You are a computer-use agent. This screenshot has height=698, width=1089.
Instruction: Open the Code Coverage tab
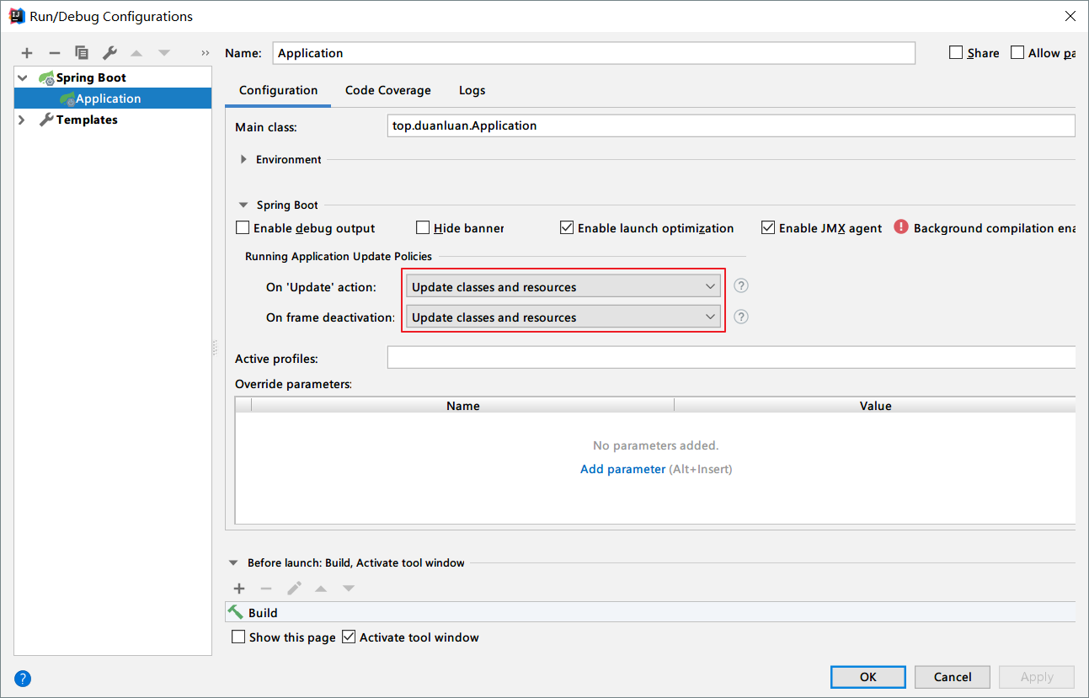coord(387,90)
